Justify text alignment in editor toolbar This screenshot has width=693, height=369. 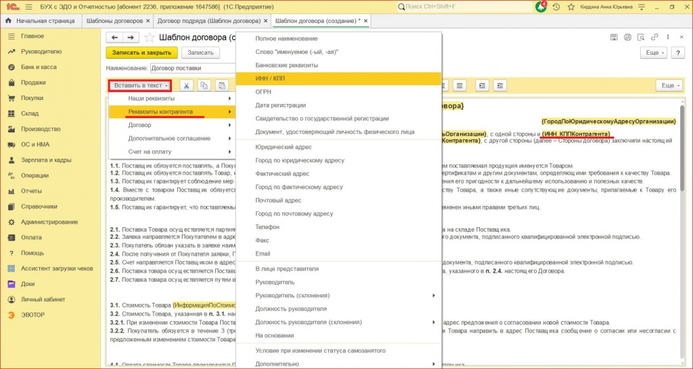coord(460,86)
